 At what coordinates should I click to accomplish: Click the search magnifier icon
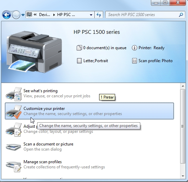[x=181, y=15]
